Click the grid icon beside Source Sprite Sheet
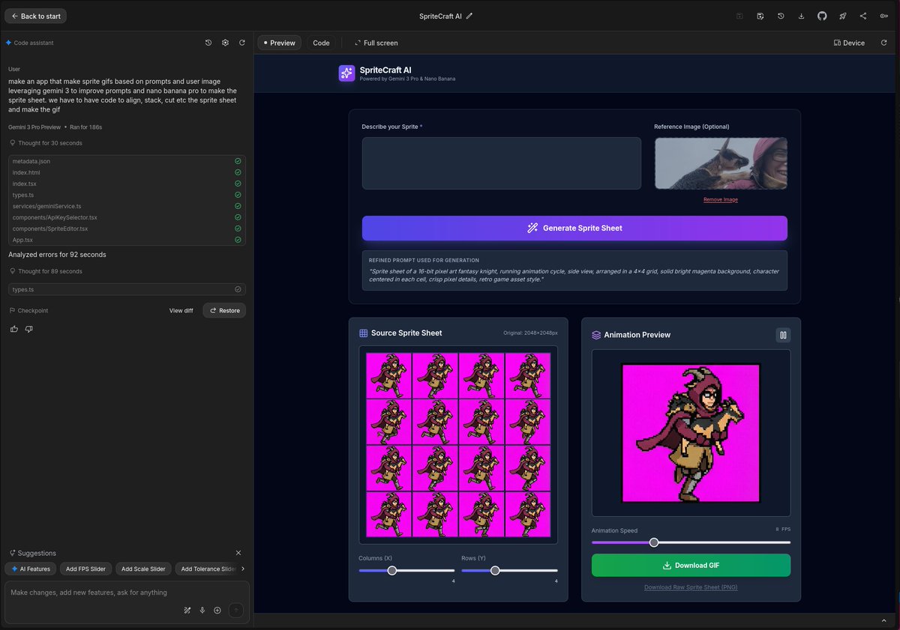Screen dimensions: 900x630 point(363,333)
